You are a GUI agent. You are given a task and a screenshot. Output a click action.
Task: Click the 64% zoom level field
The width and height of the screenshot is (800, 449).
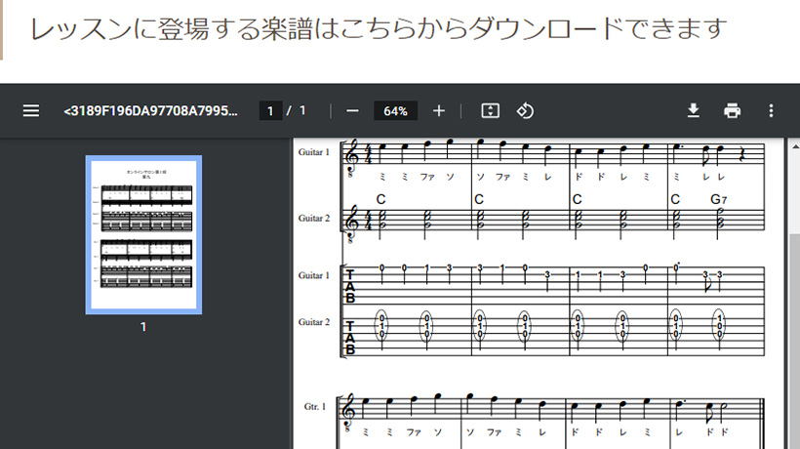[x=395, y=111]
